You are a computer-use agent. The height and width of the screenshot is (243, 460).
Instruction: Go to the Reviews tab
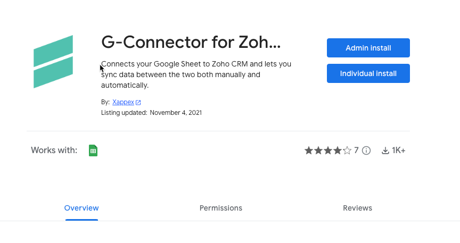tap(358, 208)
